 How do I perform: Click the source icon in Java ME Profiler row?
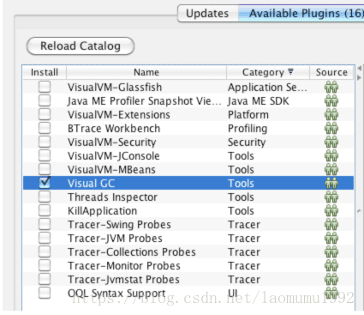pos(331,100)
